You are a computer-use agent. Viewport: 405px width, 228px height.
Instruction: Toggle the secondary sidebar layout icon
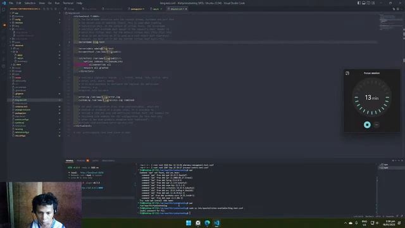click(368, 3)
